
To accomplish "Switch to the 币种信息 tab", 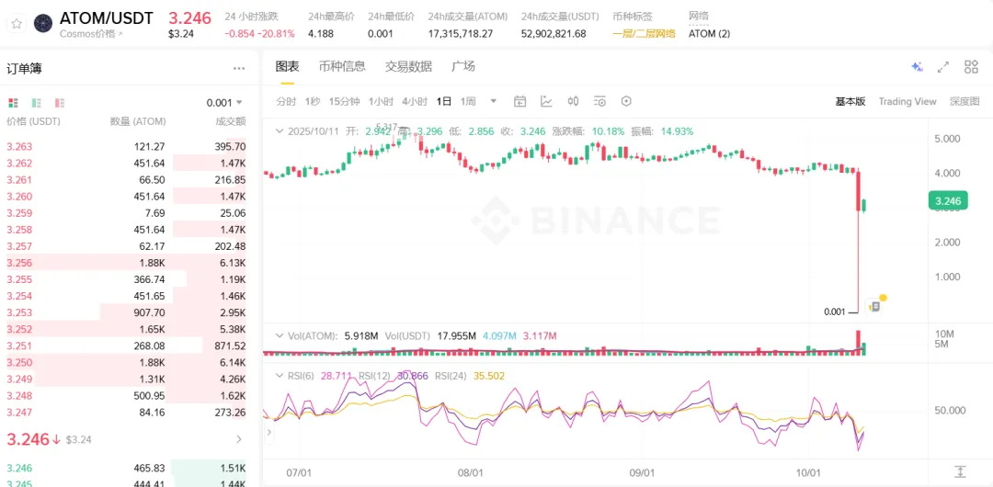I will (x=342, y=66).
